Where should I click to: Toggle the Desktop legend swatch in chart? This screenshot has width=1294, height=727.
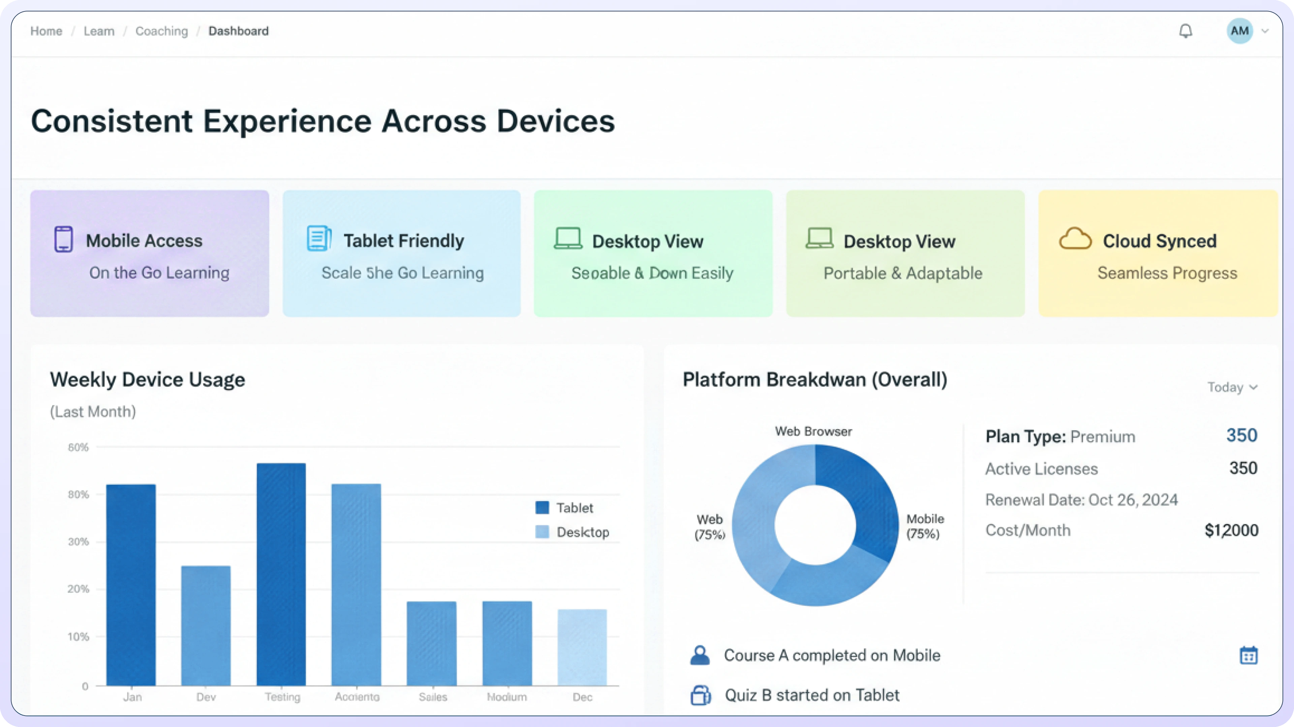542,532
